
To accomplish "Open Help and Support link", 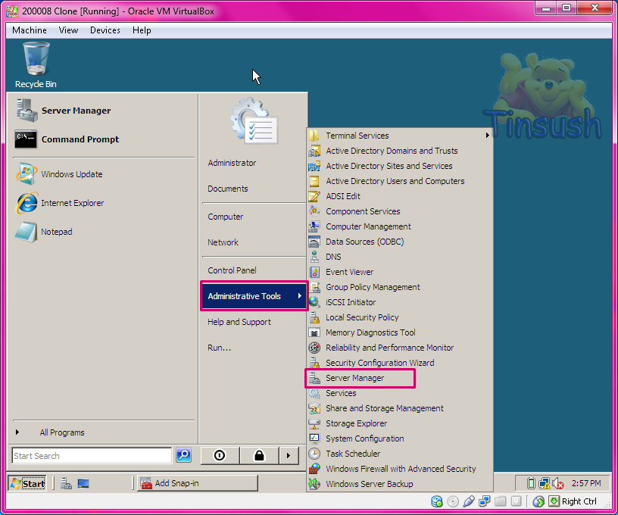I will [x=239, y=322].
